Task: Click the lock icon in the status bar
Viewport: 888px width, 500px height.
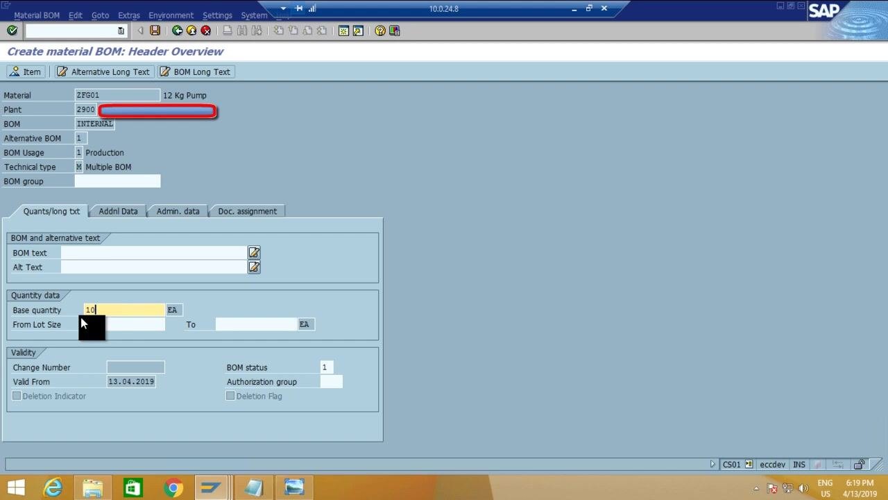Action: tap(860, 465)
